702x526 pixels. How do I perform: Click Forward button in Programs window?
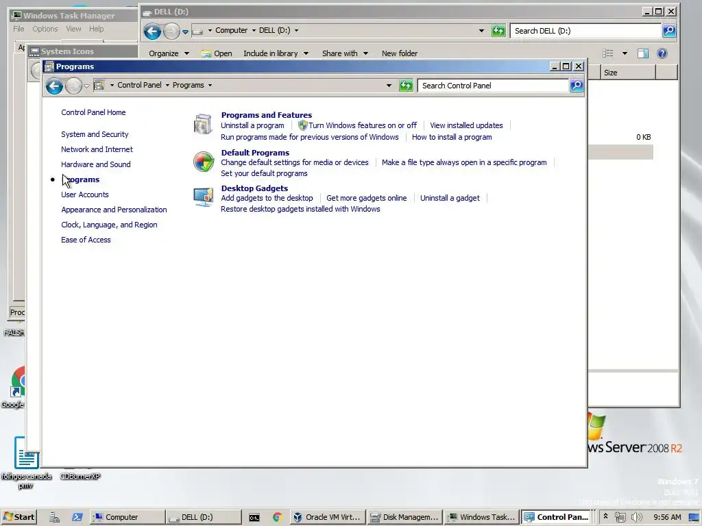coord(74,86)
